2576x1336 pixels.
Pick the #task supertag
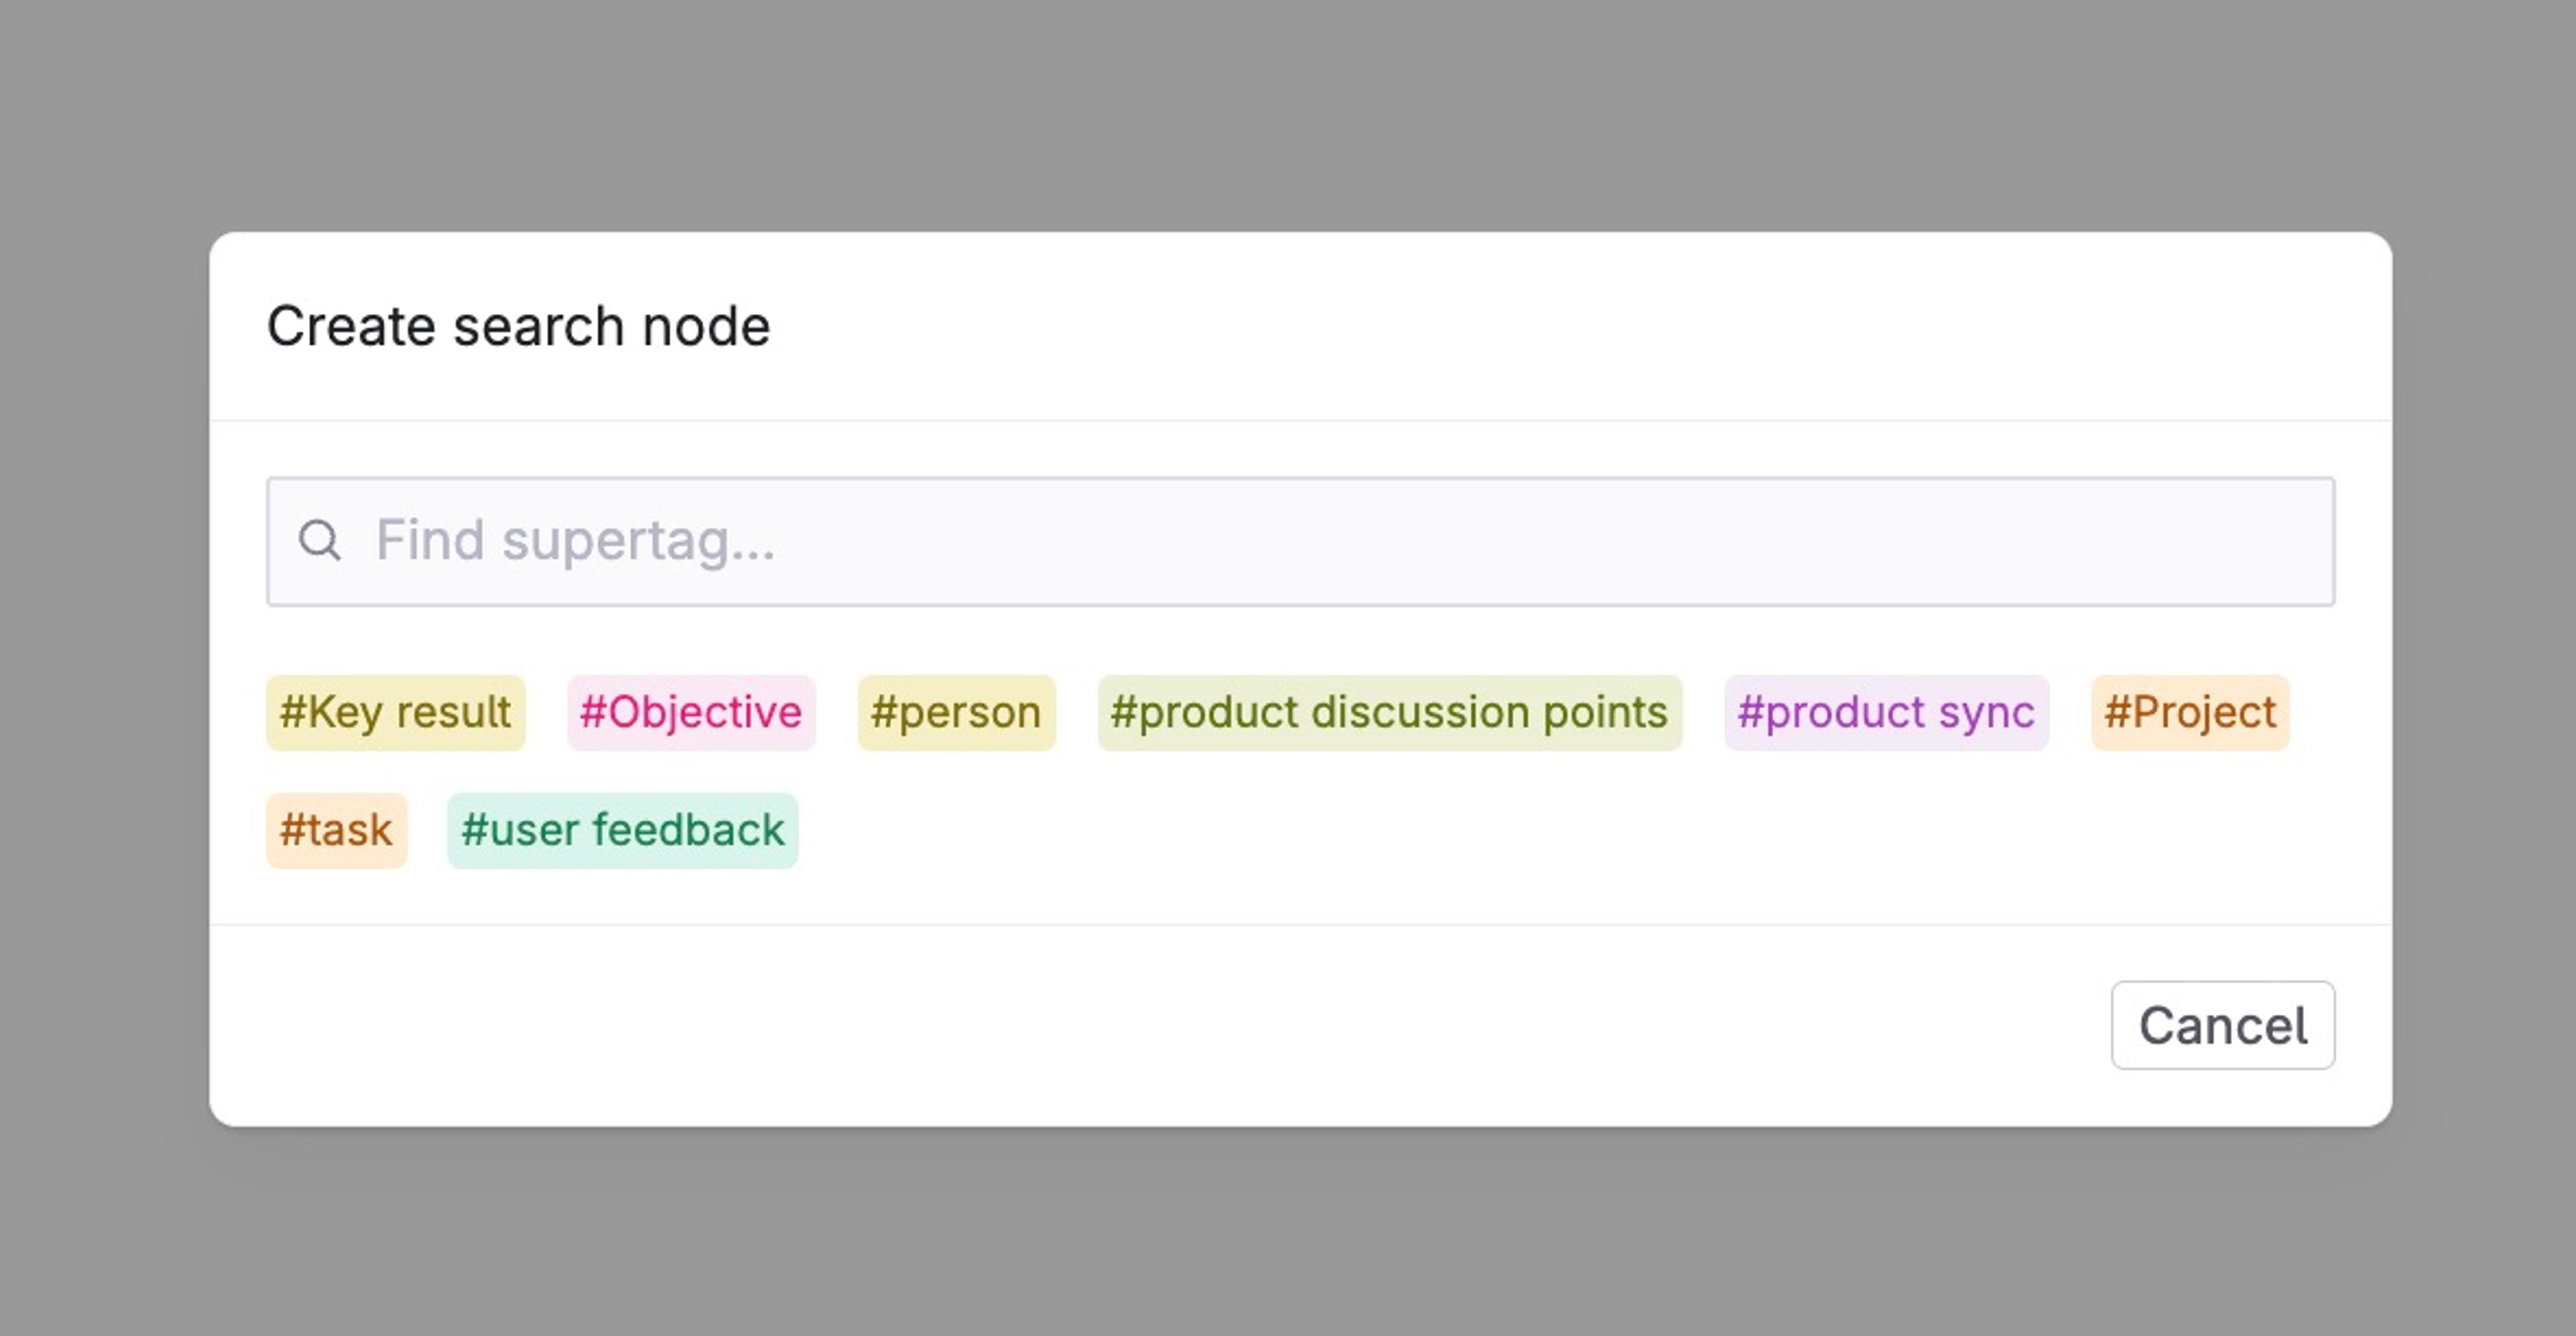(336, 830)
